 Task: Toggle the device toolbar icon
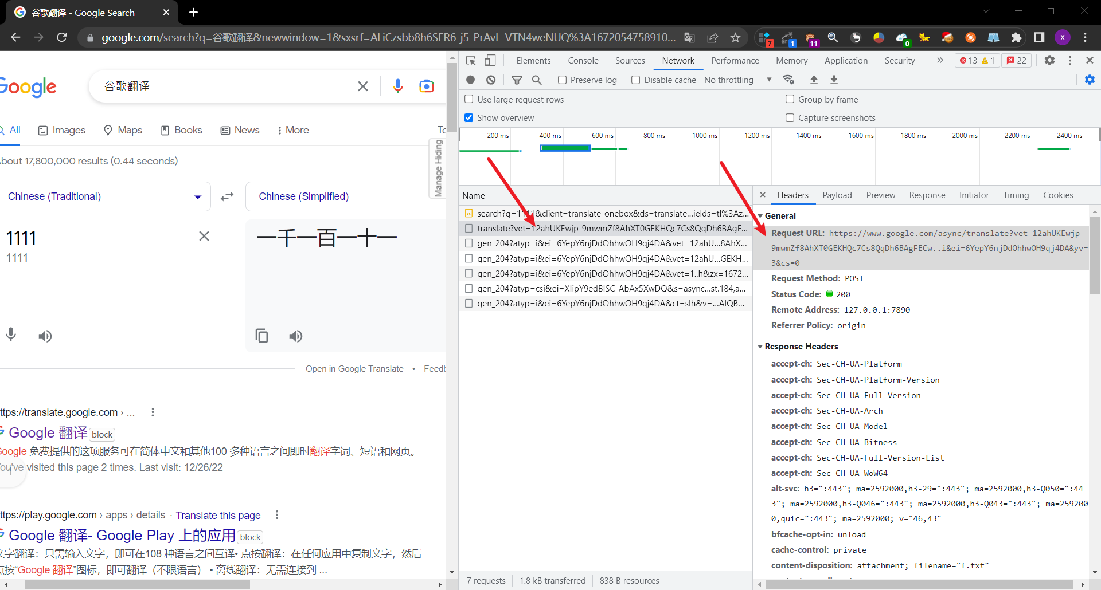(490, 61)
